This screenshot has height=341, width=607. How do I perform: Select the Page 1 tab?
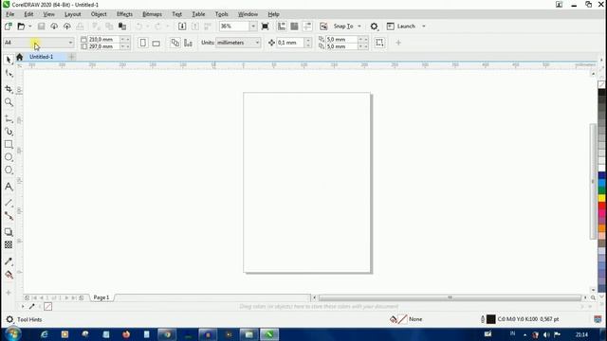pyautogui.click(x=101, y=297)
